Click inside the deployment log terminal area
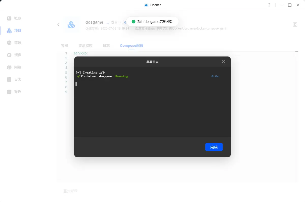The width and height of the screenshot is (305, 202). click(152, 107)
